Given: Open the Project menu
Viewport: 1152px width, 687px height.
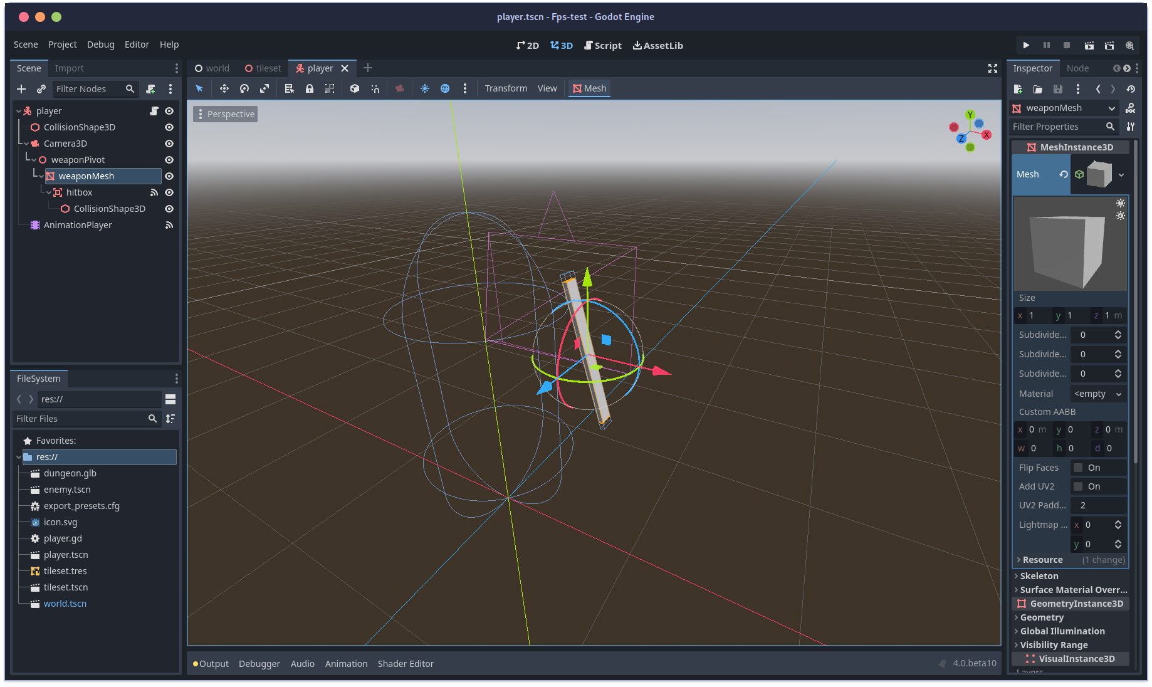Looking at the screenshot, I should [x=62, y=45].
